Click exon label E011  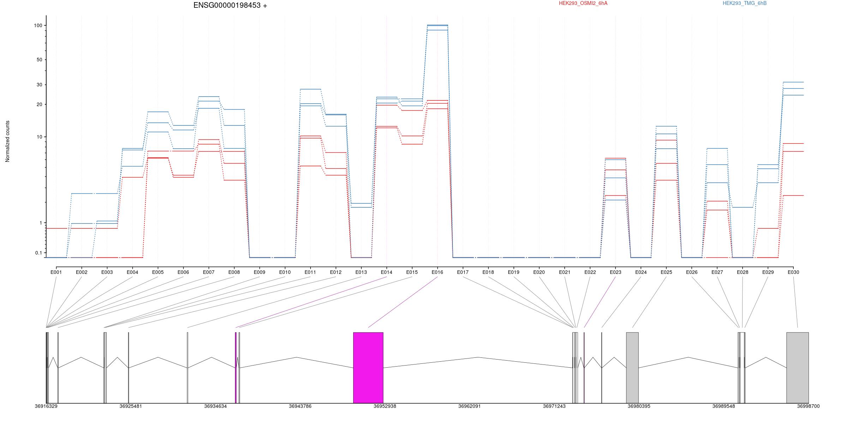pyautogui.click(x=310, y=272)
